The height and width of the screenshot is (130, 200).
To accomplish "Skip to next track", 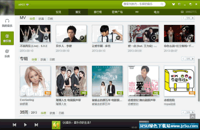I will point(36,125).
